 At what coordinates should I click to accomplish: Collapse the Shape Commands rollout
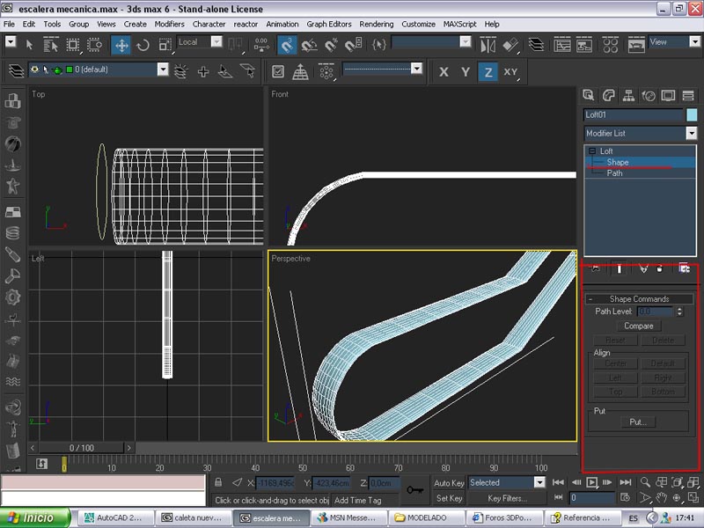[639, 299]
